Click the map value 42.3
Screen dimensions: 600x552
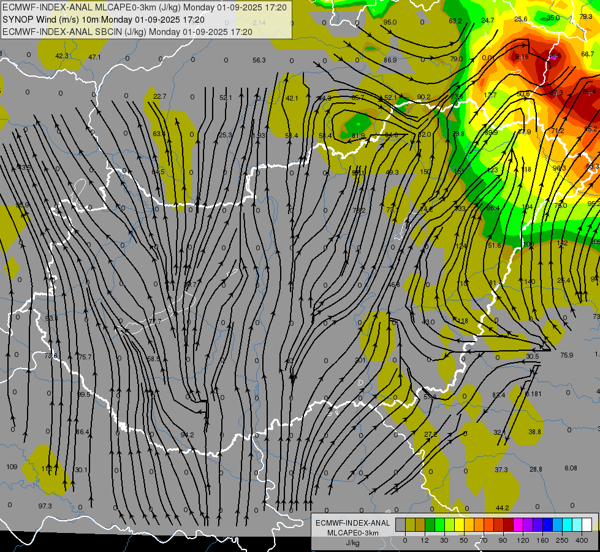tap(62, 56)
